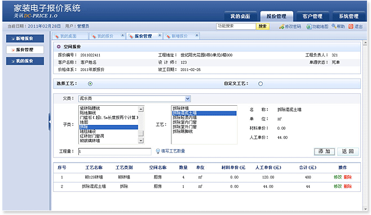Focus the 工程量 input field

(x=115, y=151)
